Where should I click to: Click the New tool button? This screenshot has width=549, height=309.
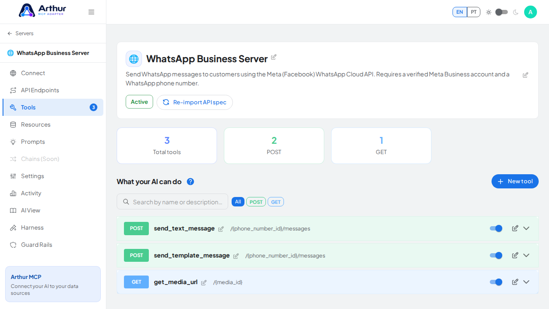pyautogui.click(x=515, y=182)
